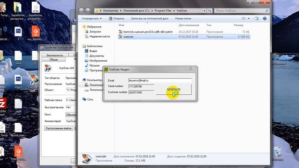299x168 pixels.
Task: Select Компьютер in navigation pane
Action: pyautogui.click(x=94, y=80)
